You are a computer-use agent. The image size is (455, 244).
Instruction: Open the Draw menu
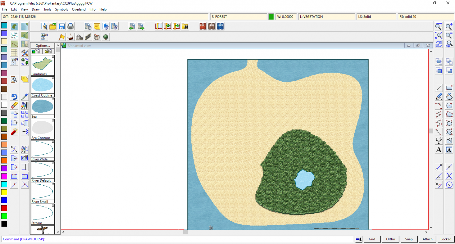(x=36, y=9)
